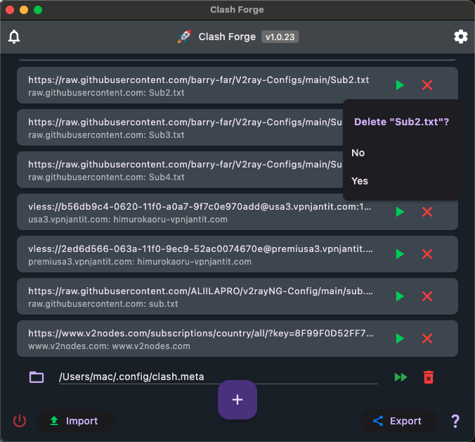Image resolution: width=475 pixels, height=442 pixels.
Task: Click the red power icon
Action: click(x=20, y=421)
